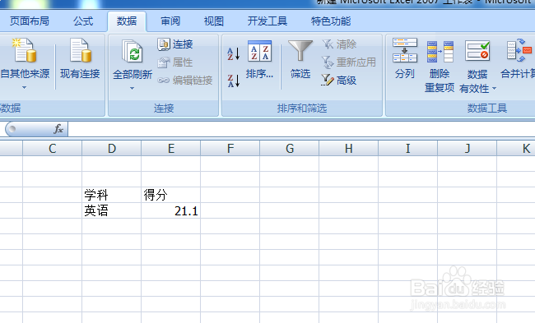Select the column E header
This screenshot has height=323, width=535.
click(x=171, y=148)
